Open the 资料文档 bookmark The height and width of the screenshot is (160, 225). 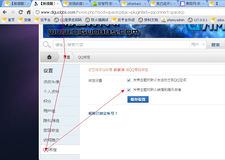(148, 20)
